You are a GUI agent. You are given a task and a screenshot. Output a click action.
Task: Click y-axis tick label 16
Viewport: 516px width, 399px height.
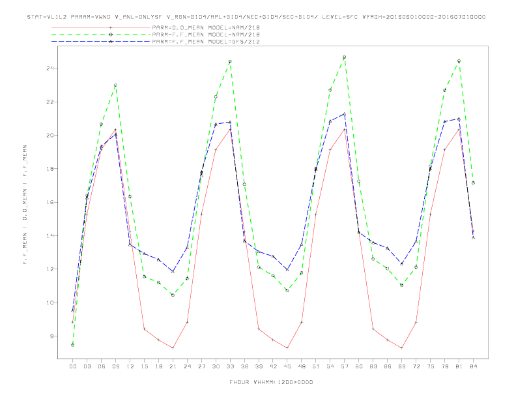pos(50,202)
